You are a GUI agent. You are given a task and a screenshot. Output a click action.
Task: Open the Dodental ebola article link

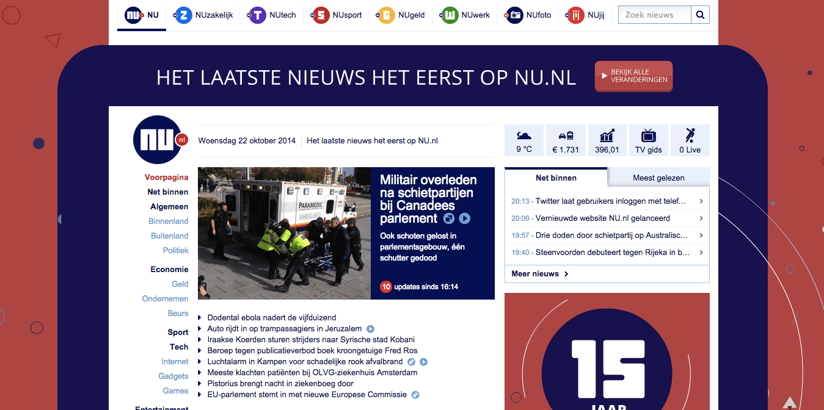[x=271, y=317]
